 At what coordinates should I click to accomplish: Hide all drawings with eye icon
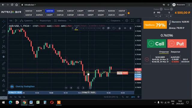[4, 91]
